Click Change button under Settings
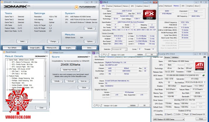 click(53, 42)
